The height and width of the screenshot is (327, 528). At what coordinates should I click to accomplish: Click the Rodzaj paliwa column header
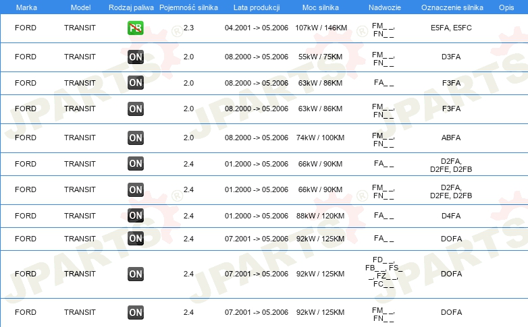pos(131,7)
